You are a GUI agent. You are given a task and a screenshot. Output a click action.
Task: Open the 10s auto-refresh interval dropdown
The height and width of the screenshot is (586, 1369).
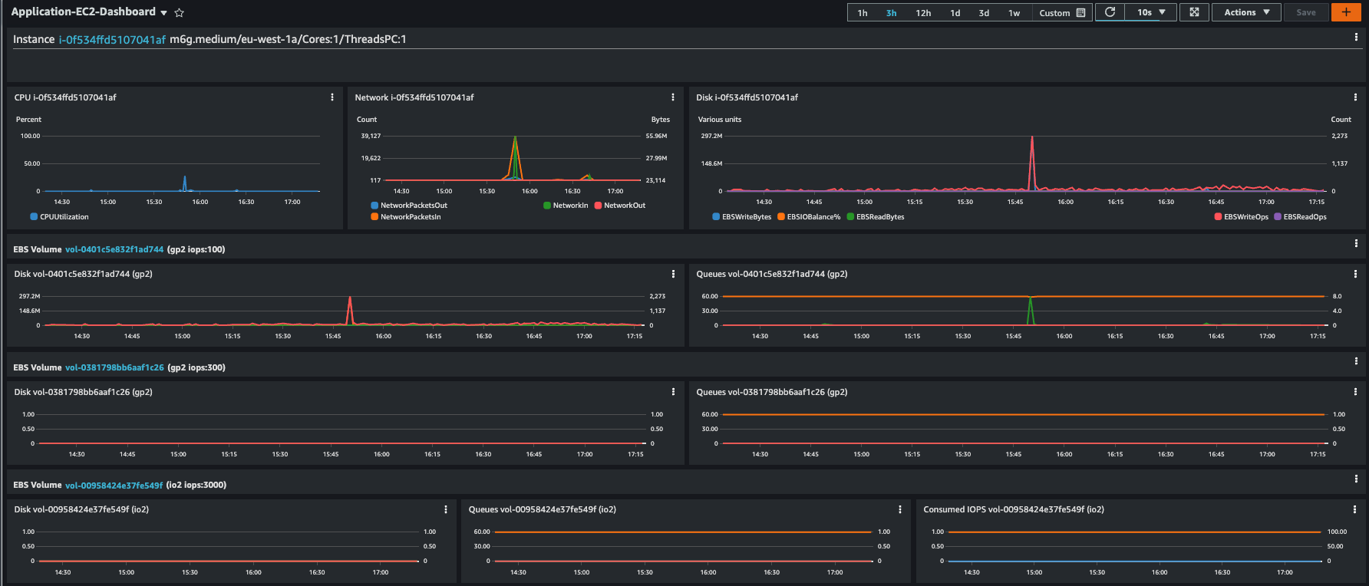[x=1151, y=12]
